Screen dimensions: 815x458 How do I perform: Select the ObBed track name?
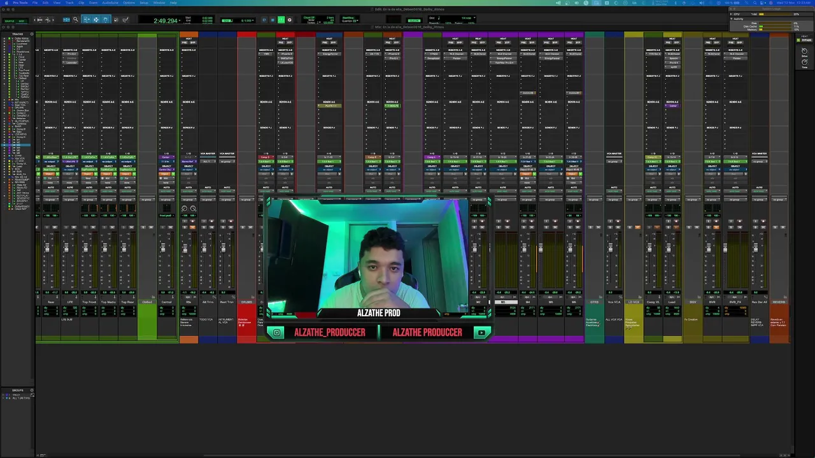[147, 302]
